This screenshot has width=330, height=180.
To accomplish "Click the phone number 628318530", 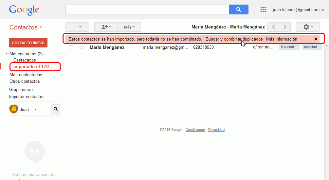I will [x=203, y=47].
